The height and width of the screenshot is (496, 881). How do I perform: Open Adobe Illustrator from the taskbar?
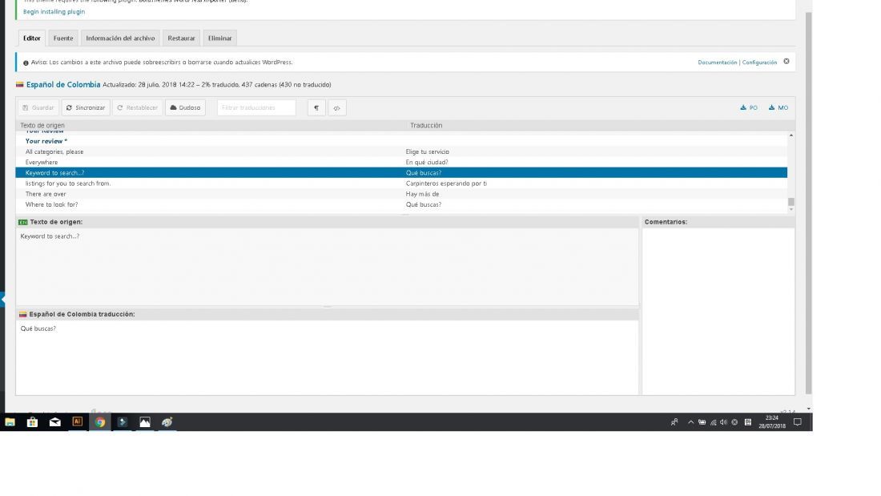click(78, 421)
